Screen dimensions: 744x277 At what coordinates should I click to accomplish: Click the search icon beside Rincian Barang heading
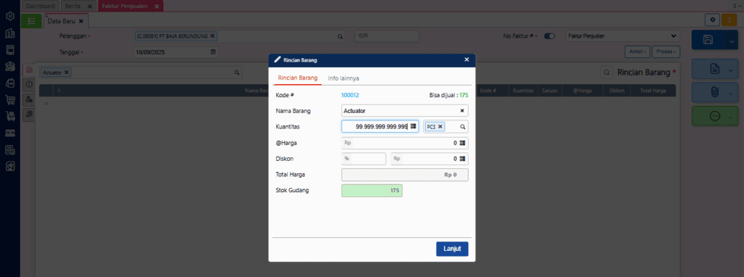tap(607, 73)
